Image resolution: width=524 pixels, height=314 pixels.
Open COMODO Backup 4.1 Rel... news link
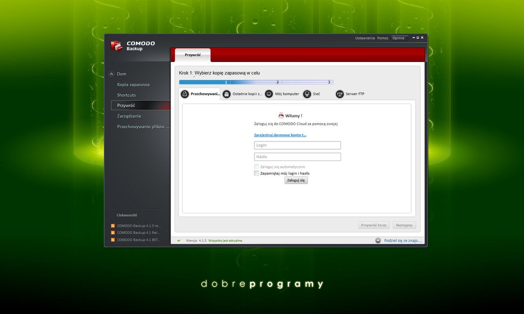[x=139, y=233]
